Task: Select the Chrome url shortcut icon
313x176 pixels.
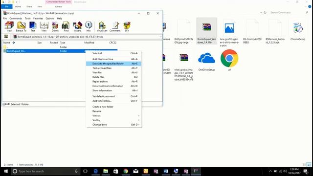Action: point(229,60)
